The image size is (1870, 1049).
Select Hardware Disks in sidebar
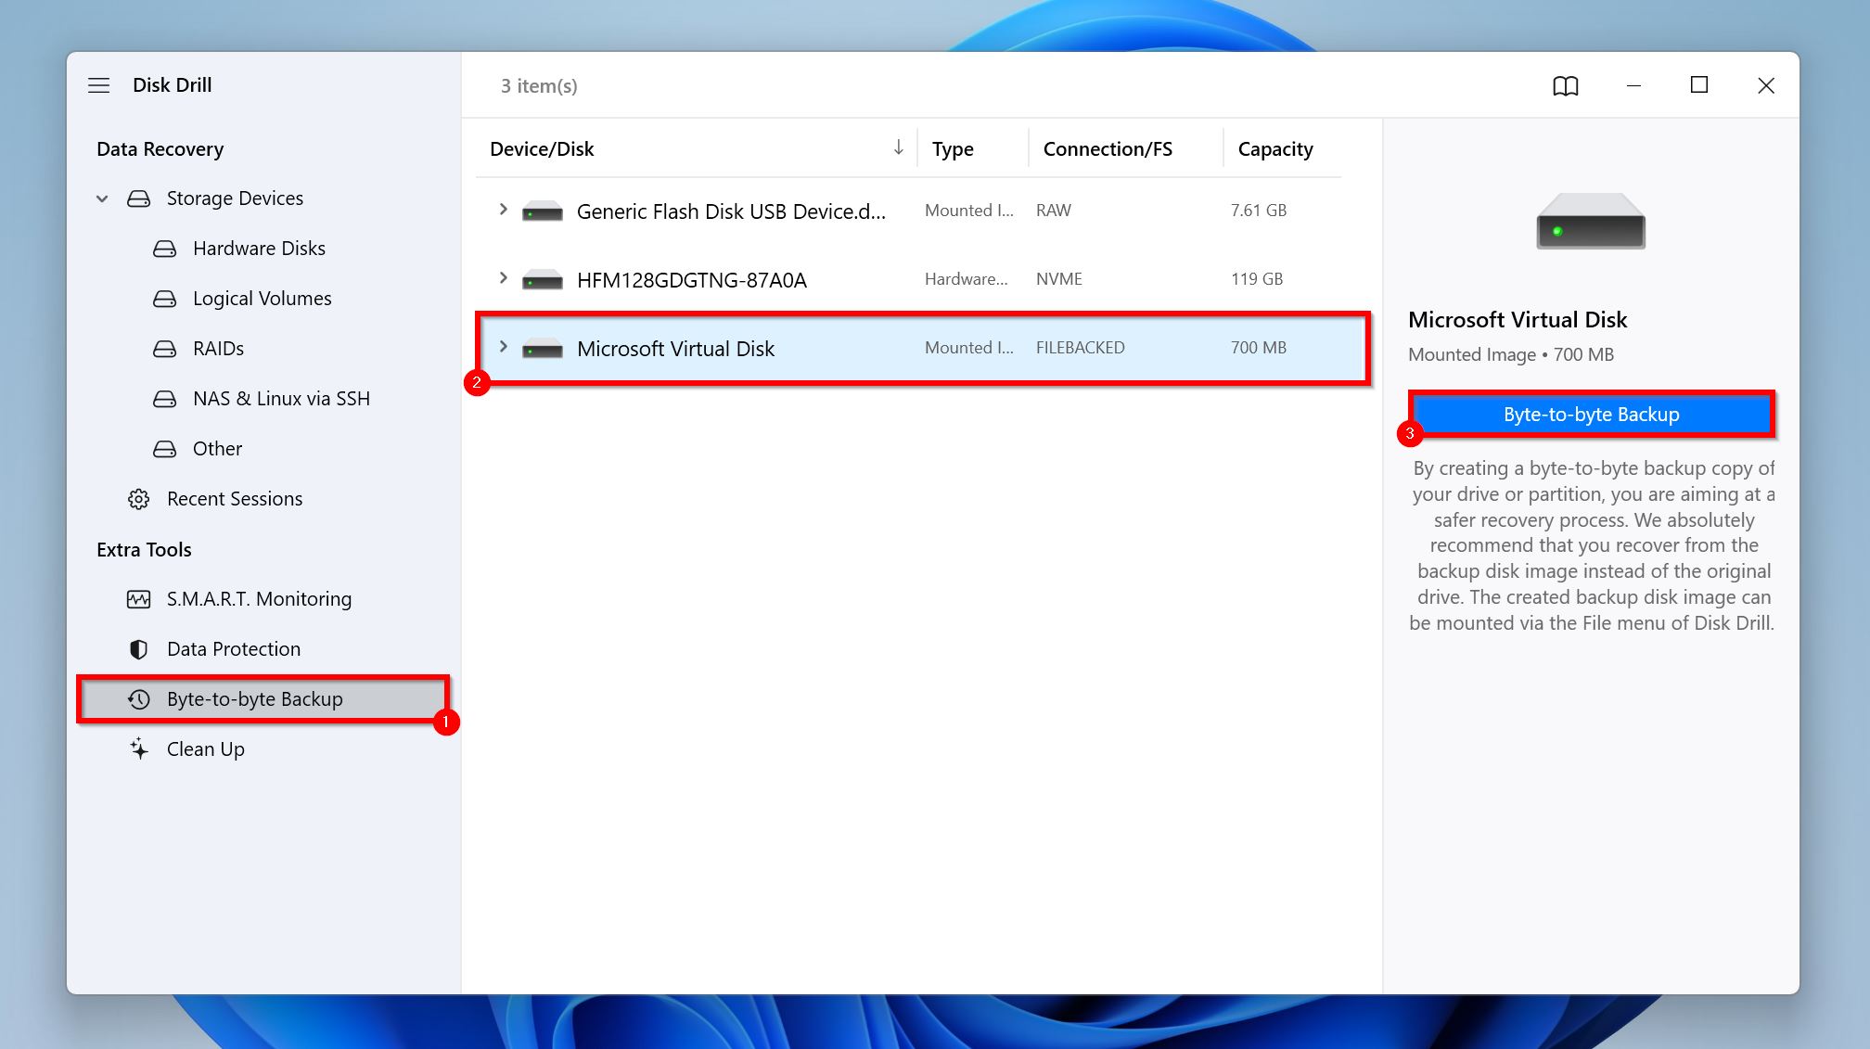tap(258, 247)
